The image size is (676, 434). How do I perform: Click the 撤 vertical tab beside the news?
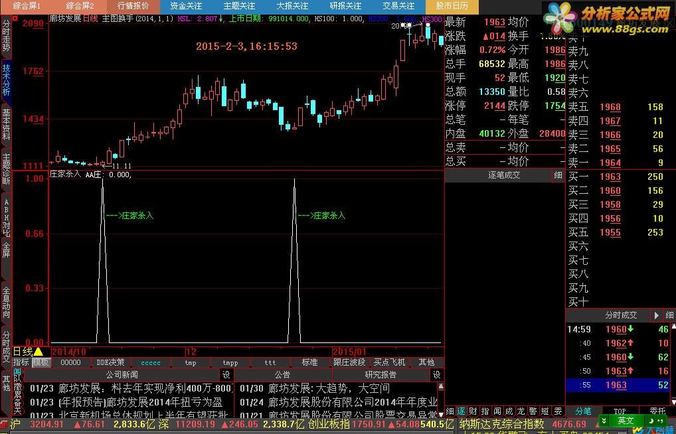click(18, 386)
